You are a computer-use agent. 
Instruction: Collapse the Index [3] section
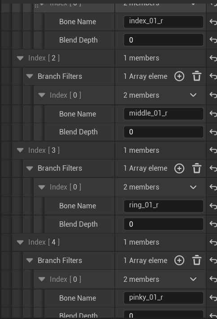pos(20,150)
